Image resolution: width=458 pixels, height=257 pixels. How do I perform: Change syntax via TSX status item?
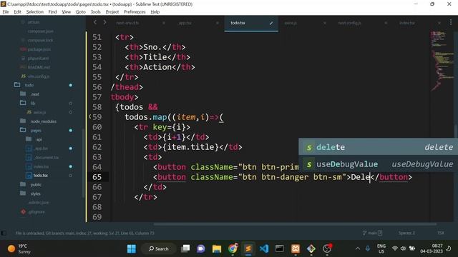tap(441, 233)
